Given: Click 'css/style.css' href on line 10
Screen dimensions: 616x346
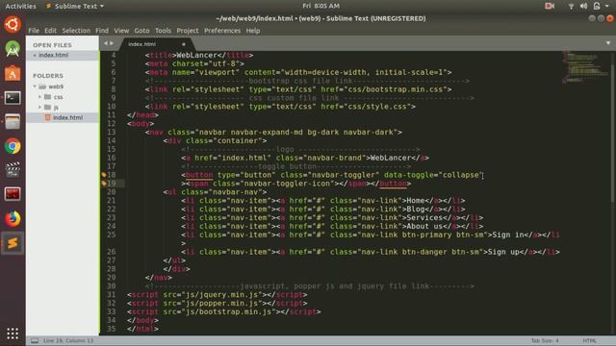Looking at the screenshot, I should tap(379, 107).
